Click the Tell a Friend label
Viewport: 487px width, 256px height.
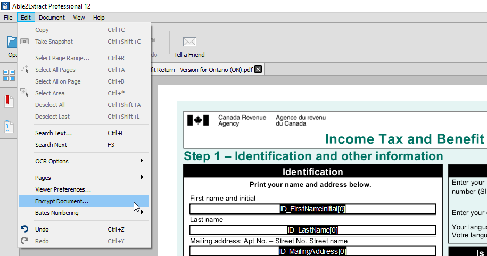click(x=189, y=55)
